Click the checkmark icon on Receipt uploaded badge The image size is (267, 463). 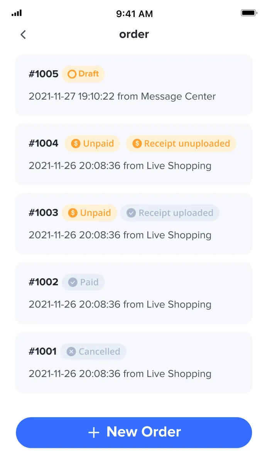coord(131,213)
